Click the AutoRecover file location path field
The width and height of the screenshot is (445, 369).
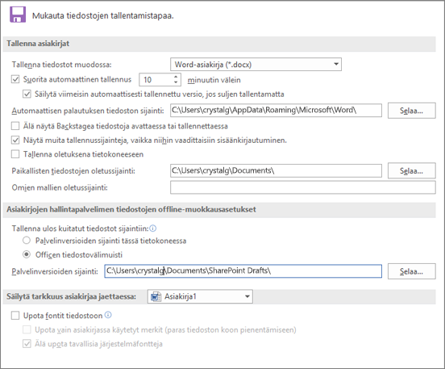[x=276, y=111]
